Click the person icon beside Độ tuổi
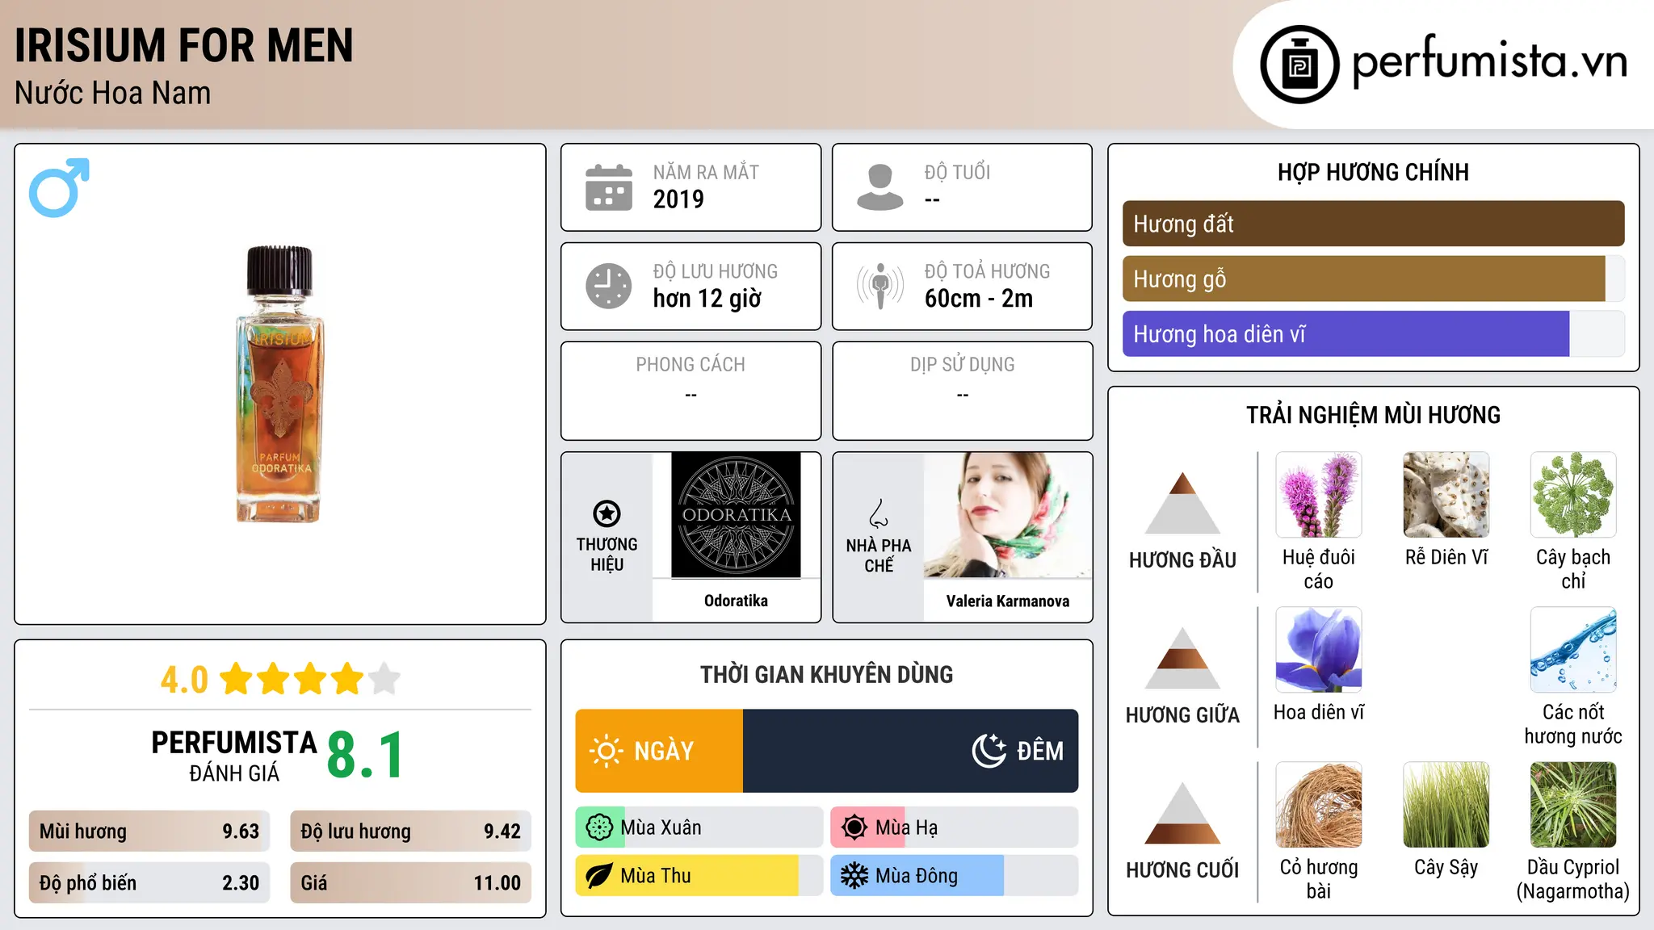This screenshot has width=1654, height=930. [x=880, y=187]
